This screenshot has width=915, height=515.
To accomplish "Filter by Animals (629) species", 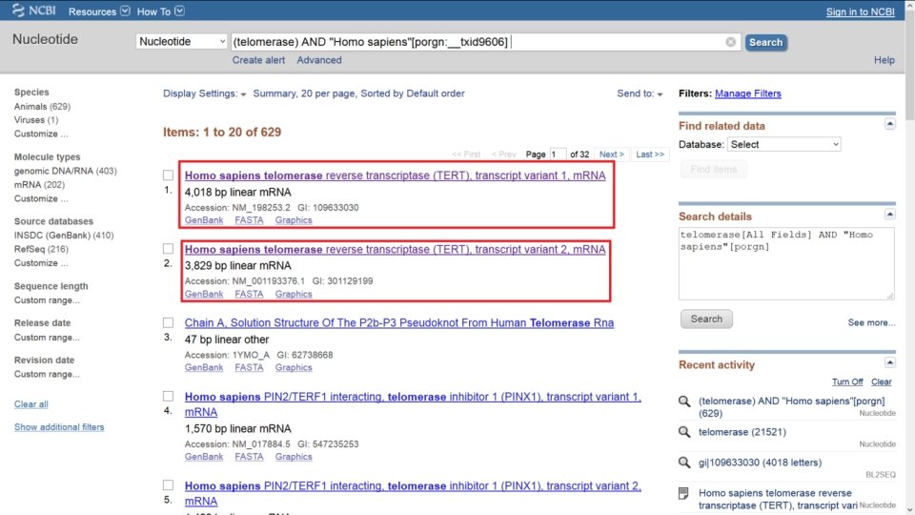I will pyautogui.click(x=42, y=106).
